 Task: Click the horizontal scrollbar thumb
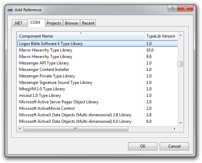click(76, 129)
